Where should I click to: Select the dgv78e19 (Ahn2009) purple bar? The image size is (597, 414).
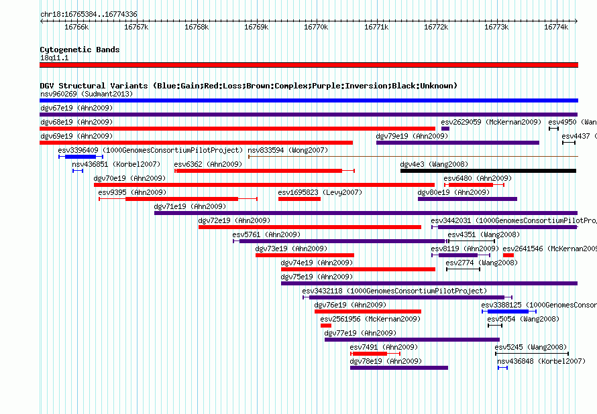399,368
